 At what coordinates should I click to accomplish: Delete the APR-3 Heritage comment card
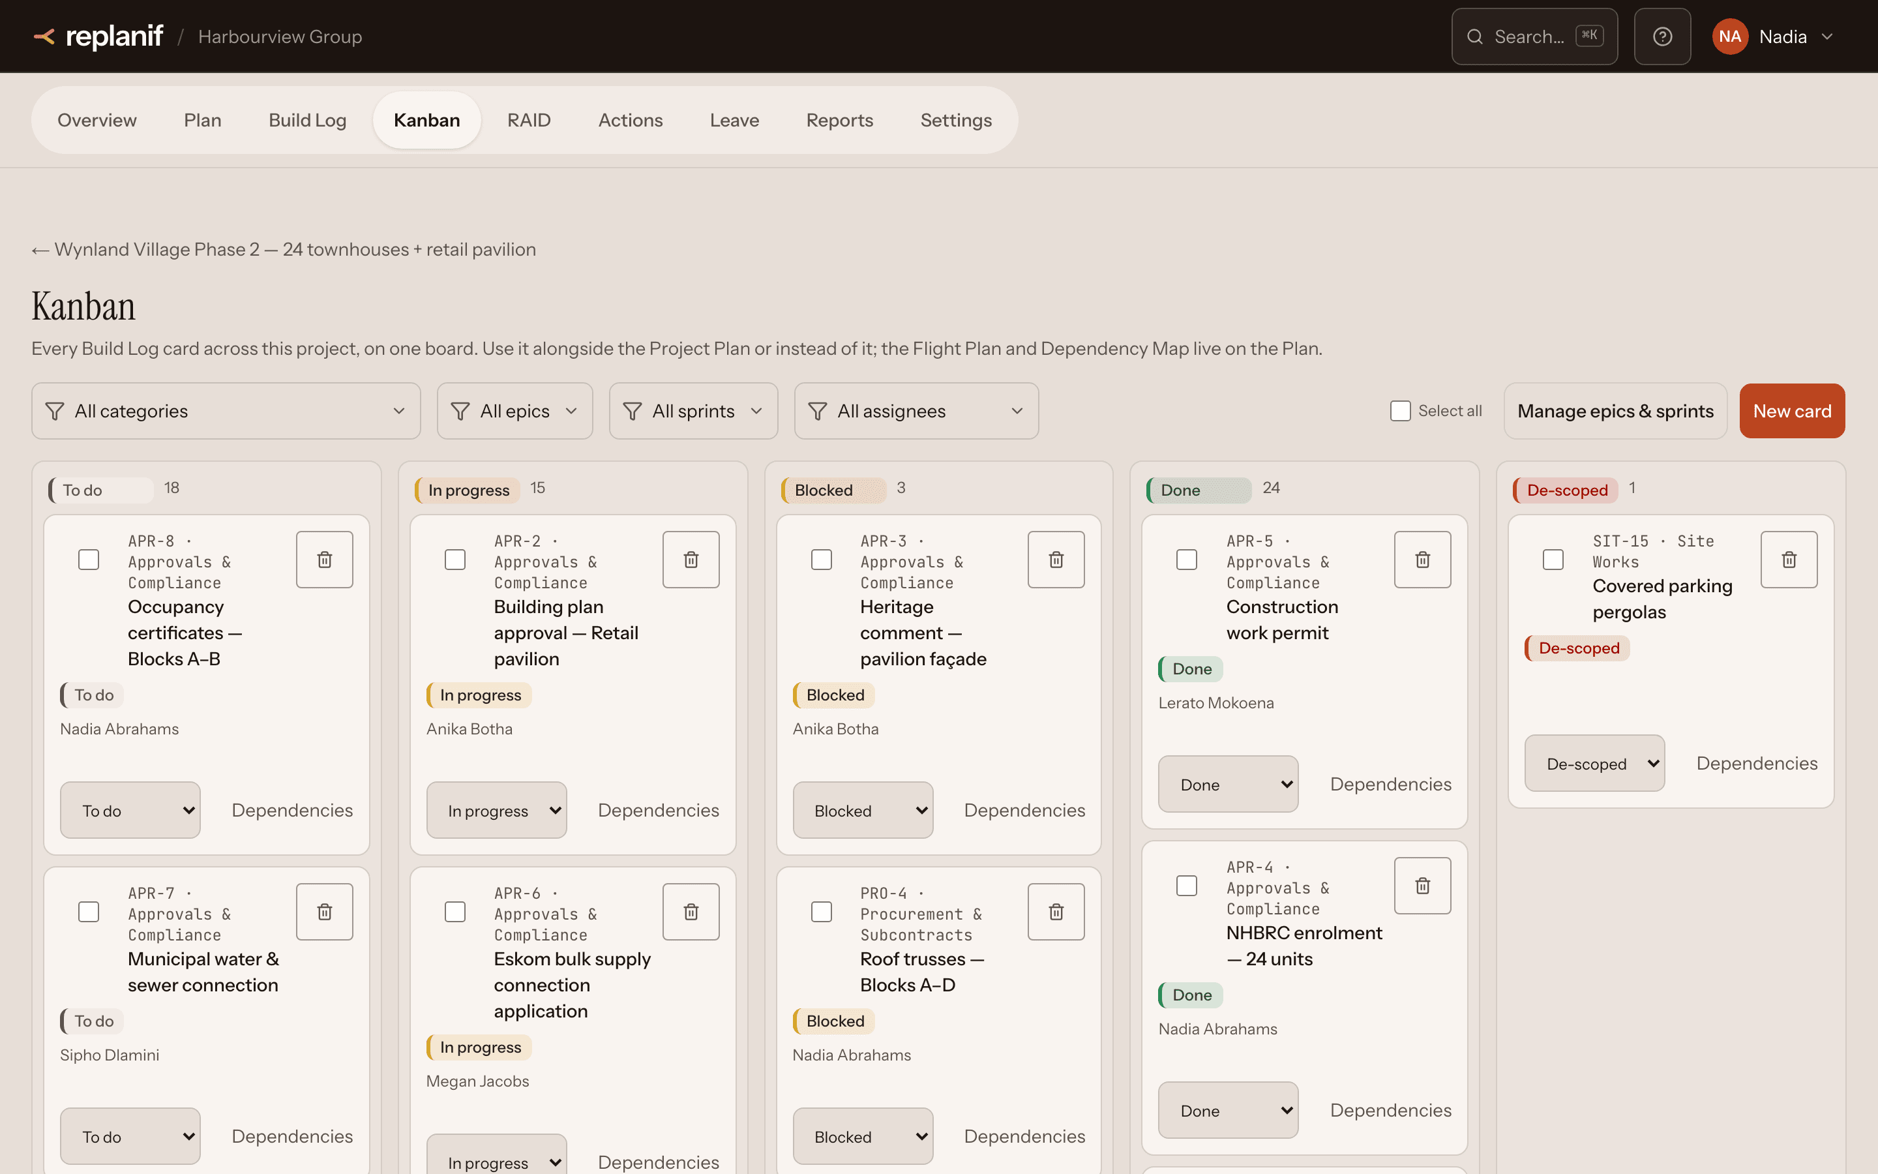(1056, 559)
